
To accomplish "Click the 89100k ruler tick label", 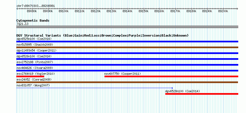I will (x=64, y=11).
